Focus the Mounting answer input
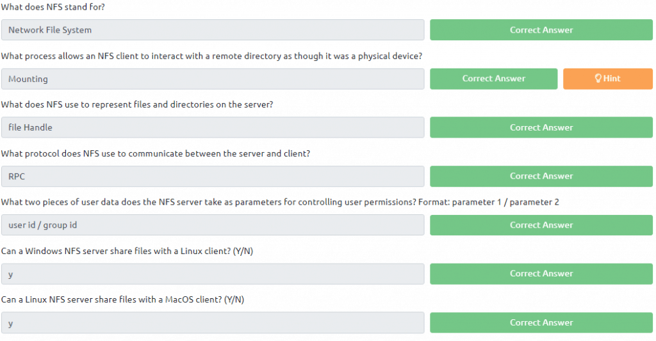This screenshot has width=656, height=341. tap(213, 79)
